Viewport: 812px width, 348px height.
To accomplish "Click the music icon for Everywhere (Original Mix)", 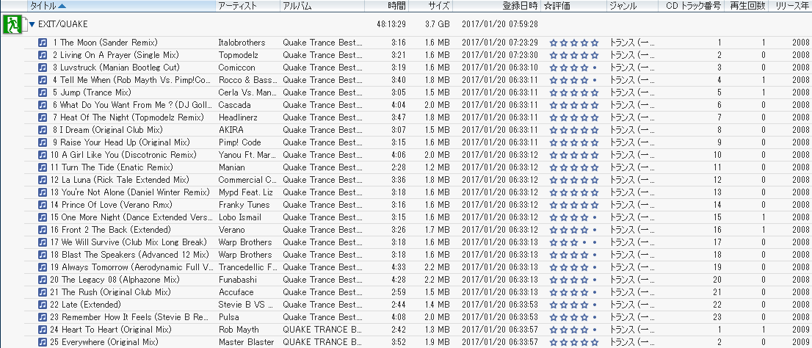I will (43, 342).
